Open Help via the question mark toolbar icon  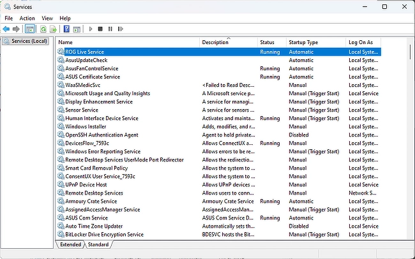pos(66,29)
